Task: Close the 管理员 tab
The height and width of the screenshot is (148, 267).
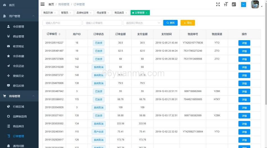Action: pyautogui.click(x=70, y=13)
